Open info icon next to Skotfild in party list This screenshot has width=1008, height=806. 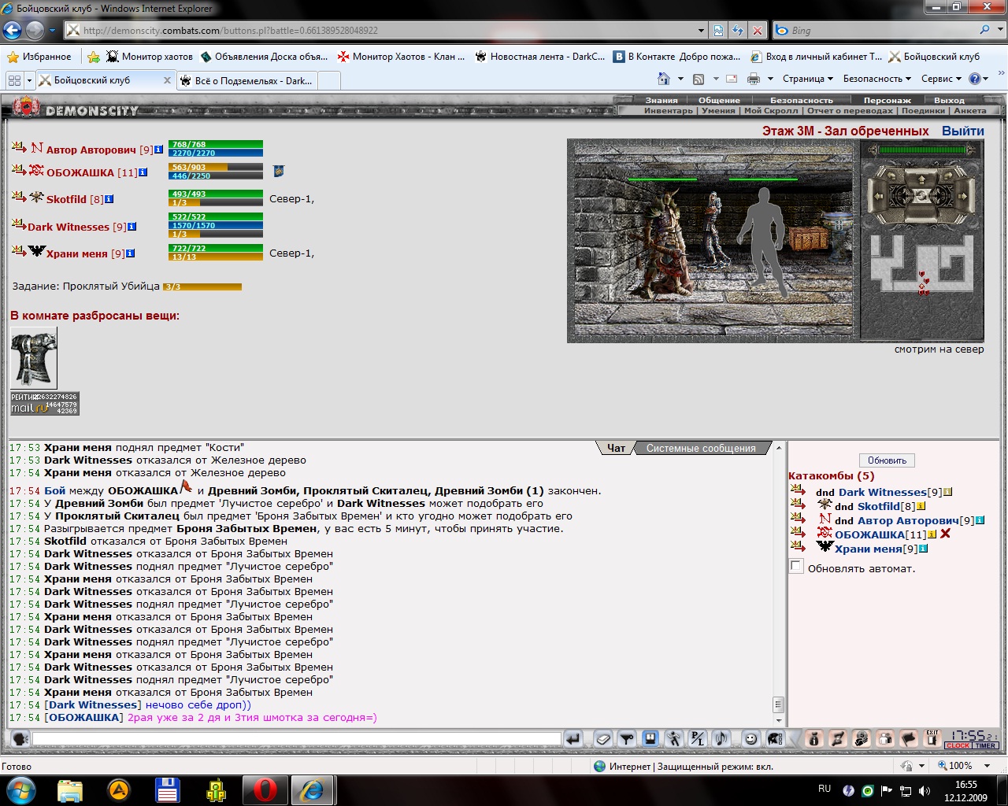coord(109,199)
